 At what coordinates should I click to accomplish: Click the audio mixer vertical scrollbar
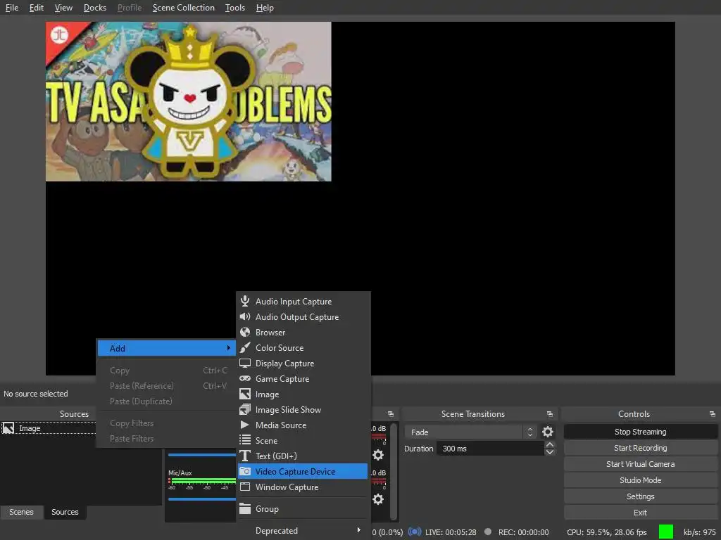click(x=394, y=472)
